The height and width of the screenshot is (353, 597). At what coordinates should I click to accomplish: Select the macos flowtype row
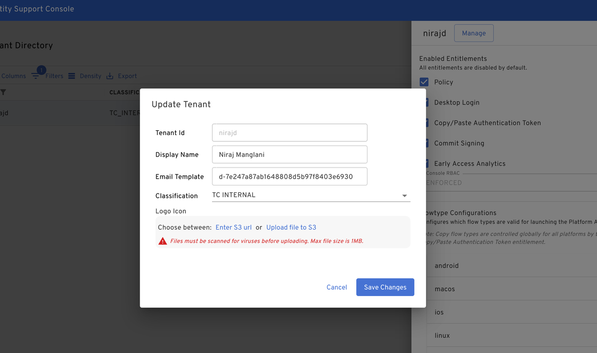[x=511, y=289]
